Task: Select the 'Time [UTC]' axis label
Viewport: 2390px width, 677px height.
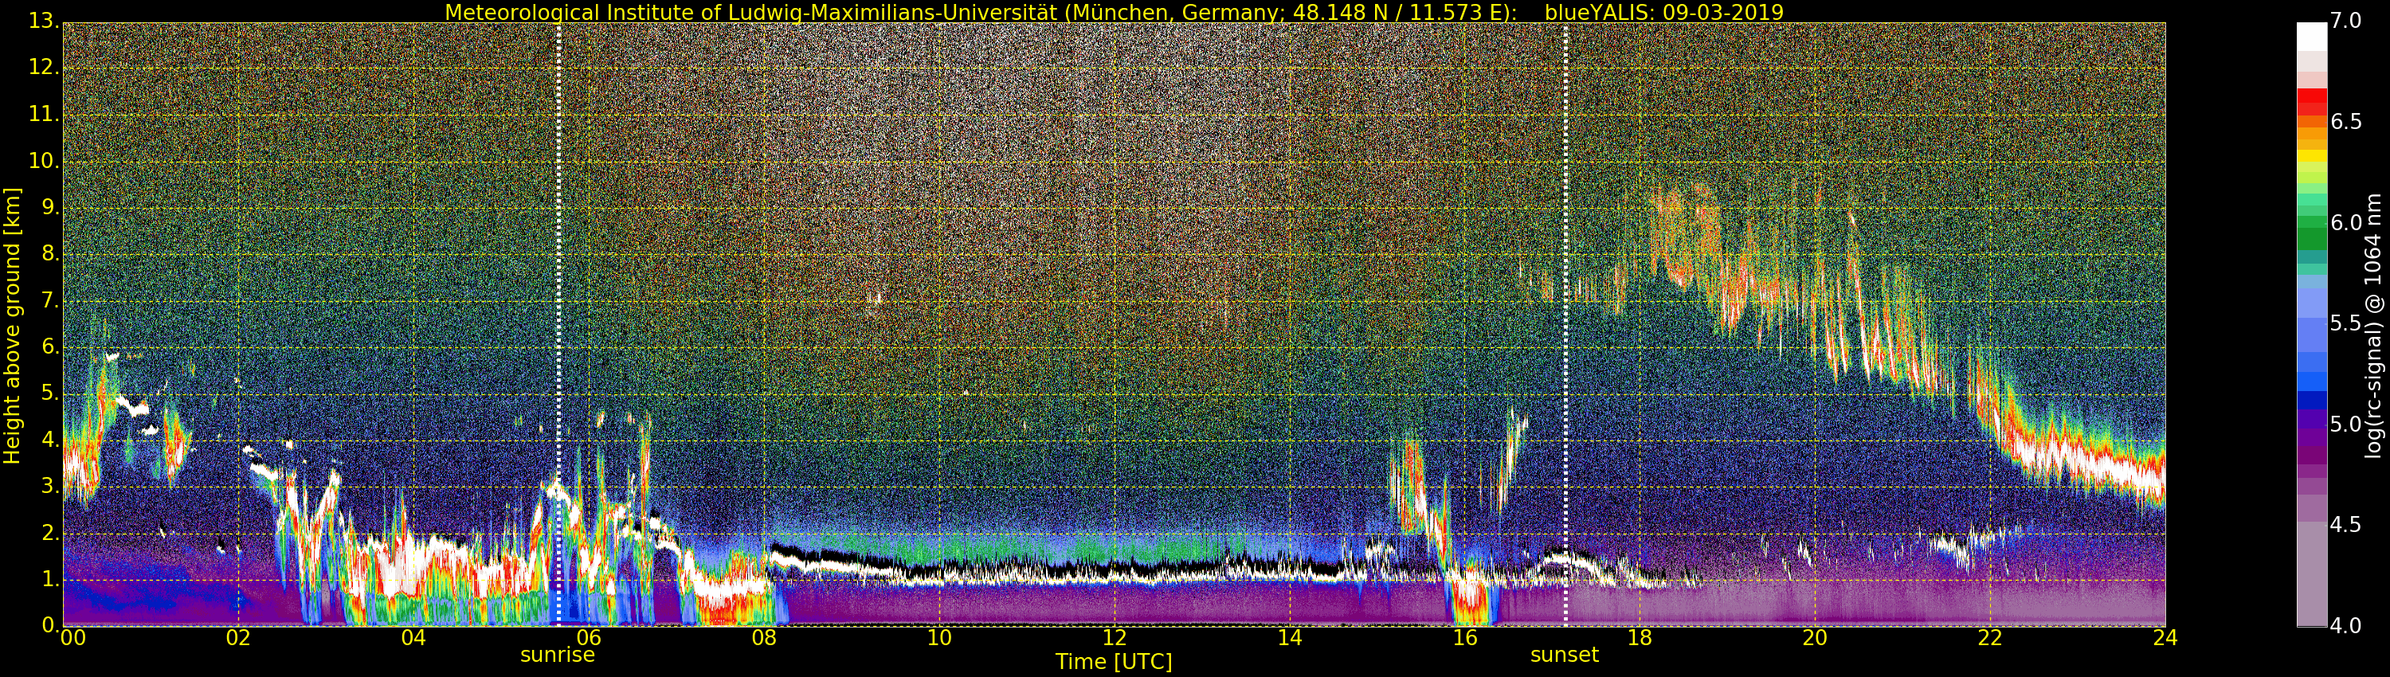Action: (x=1114, y=662)
